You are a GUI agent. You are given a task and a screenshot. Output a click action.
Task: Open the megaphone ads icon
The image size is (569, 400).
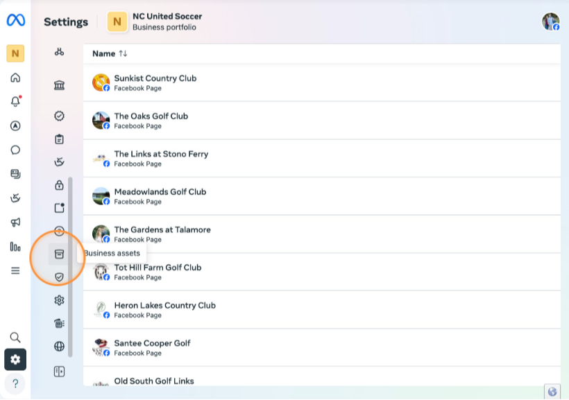(15, 223)
